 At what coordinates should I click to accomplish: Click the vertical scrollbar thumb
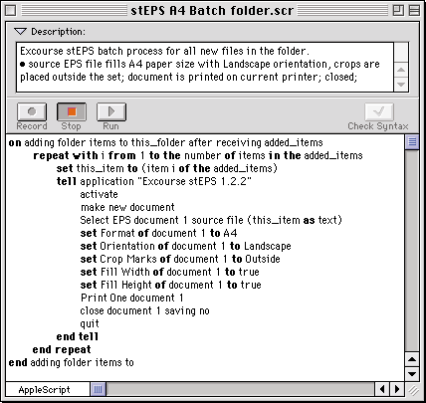click(412, 142)
